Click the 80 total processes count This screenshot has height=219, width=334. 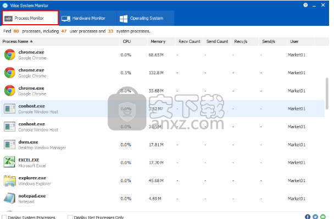16,31
